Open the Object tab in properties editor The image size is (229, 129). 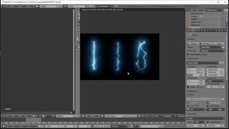(x=205, y=30)
